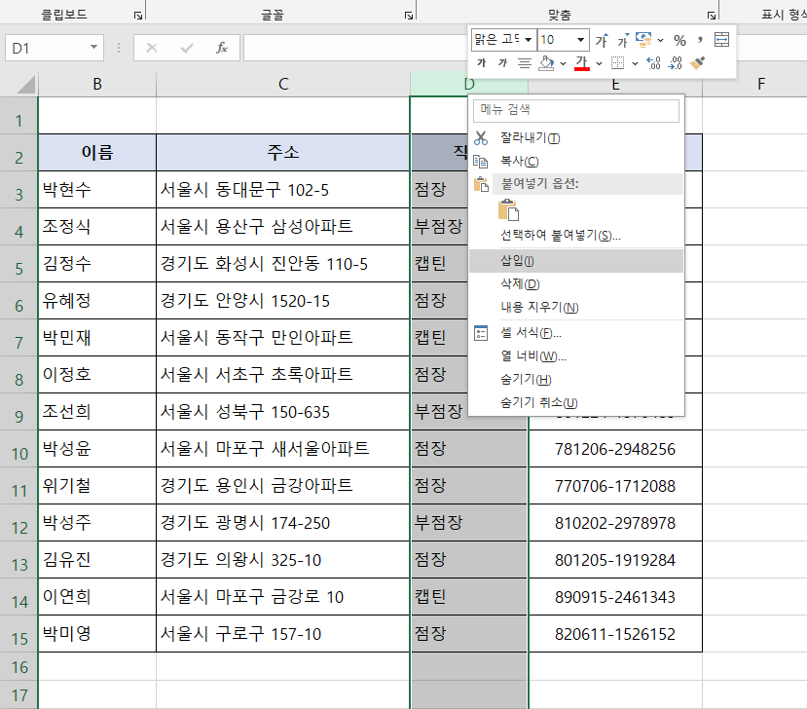Apply fill color bucket
Image resolution: width=807 pixels, height=709 pixels.
click(546, 63)
